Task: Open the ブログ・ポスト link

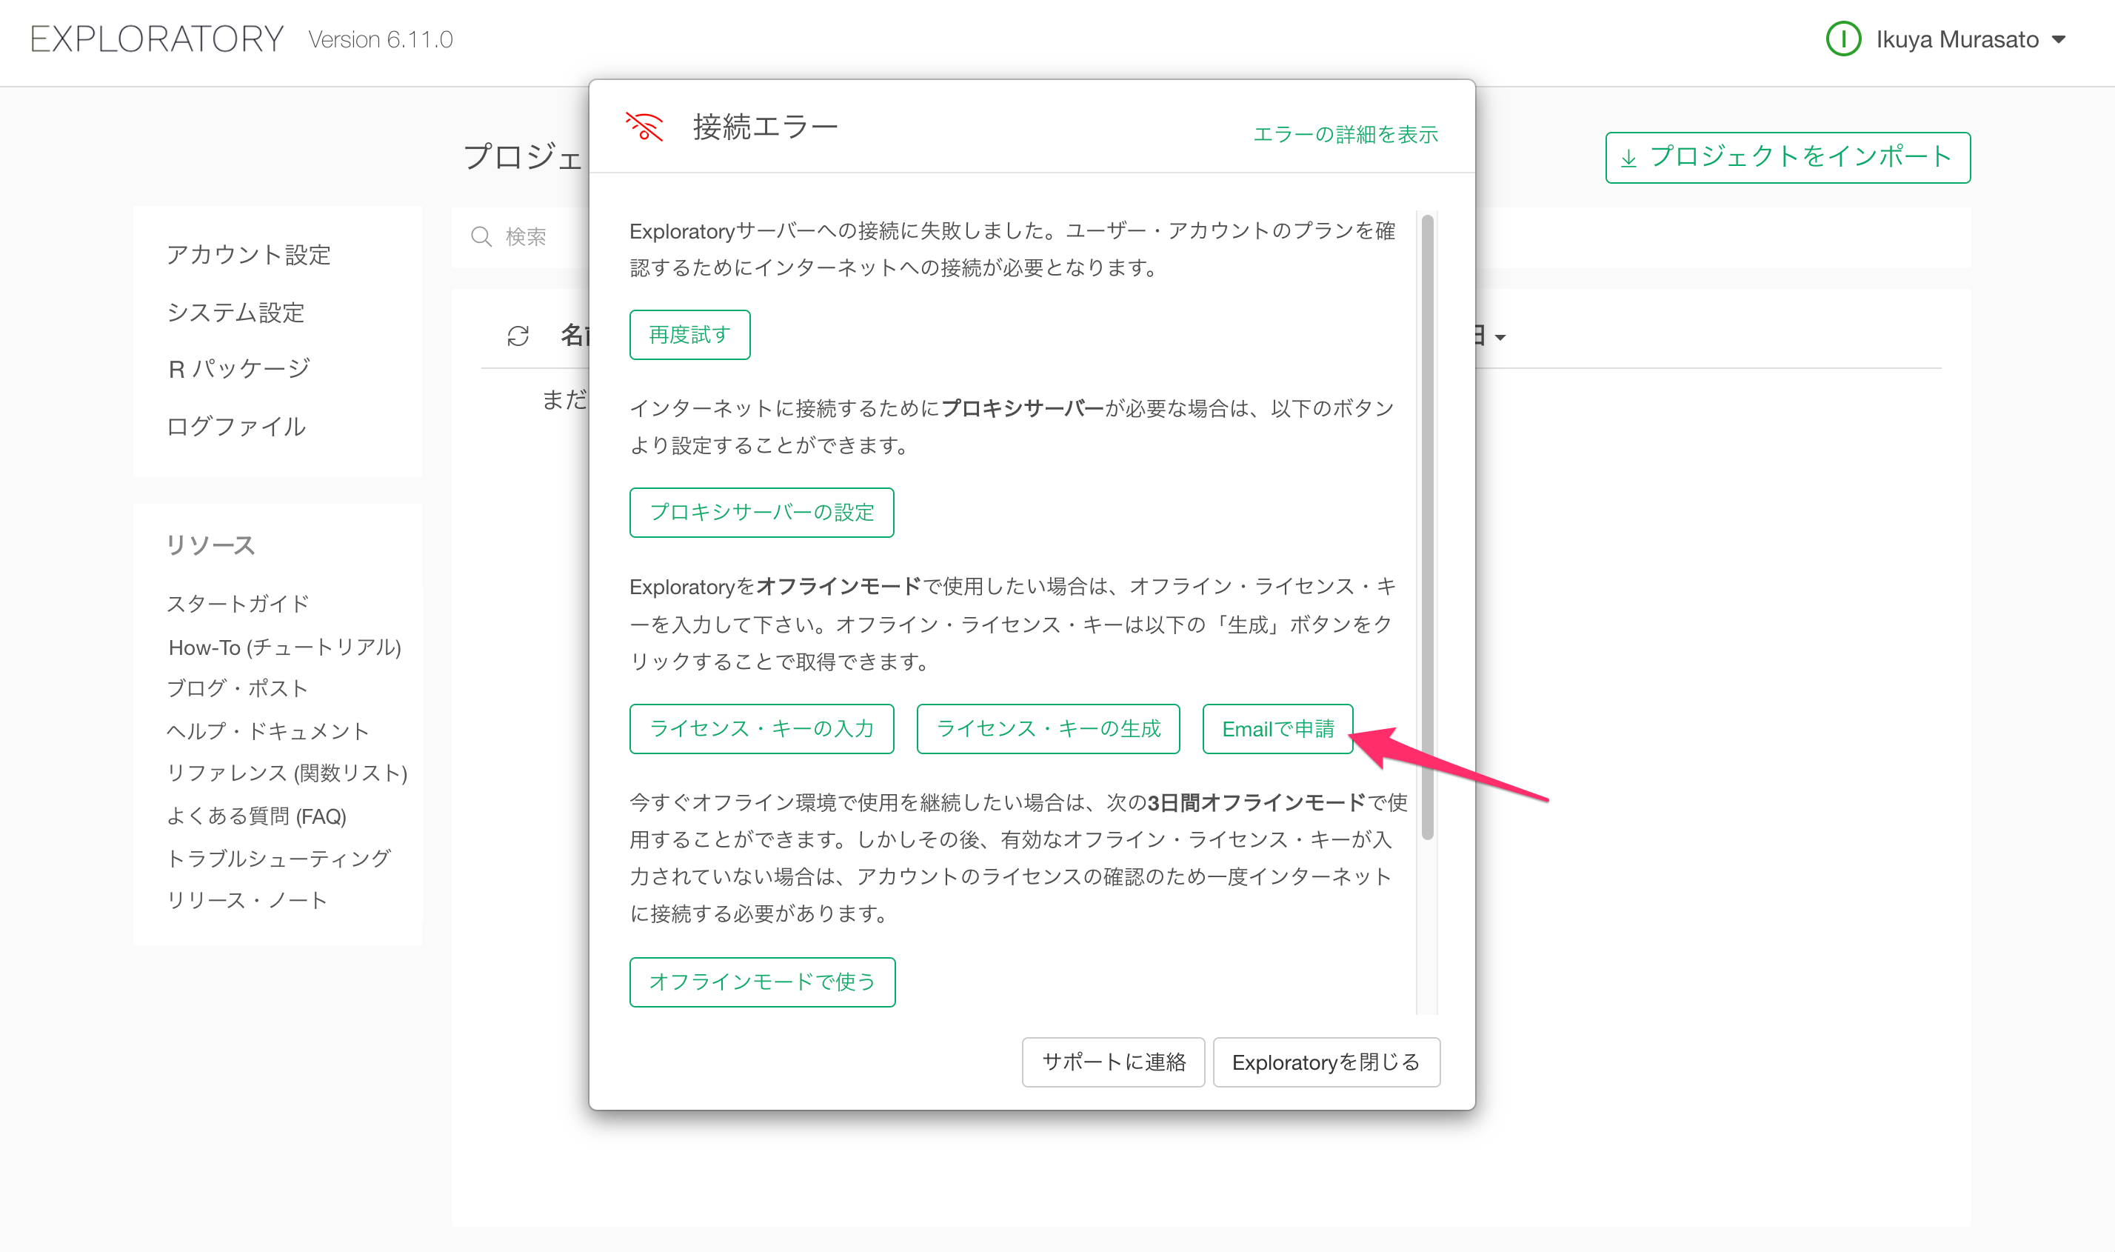Action: (x=238, y=688)
